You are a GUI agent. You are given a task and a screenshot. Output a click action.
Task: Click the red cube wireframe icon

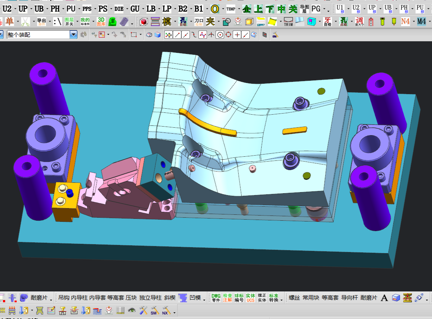pyautogui.click(x=144, y=21)
